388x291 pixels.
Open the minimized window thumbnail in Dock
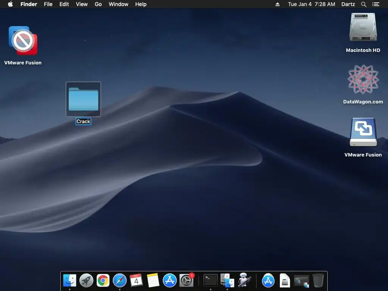coord(301,281)
